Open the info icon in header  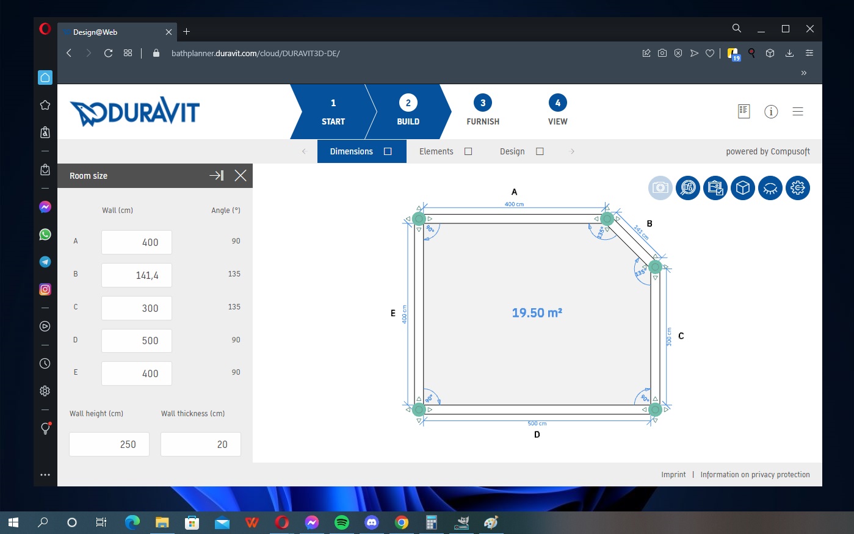coord(771,112)
